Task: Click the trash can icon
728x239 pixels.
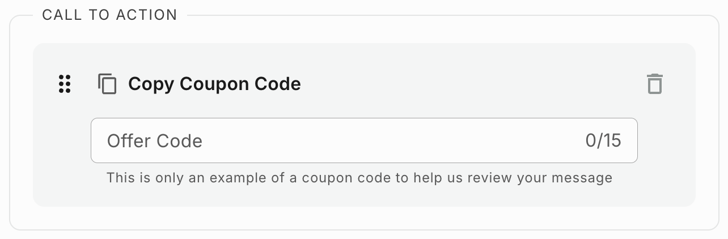Action: [x=655, y=84]
